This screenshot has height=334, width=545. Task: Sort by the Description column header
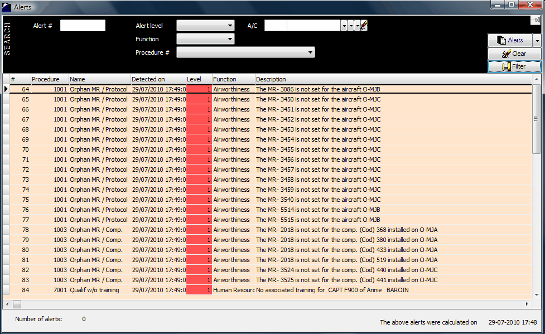(x=393, y=79)
